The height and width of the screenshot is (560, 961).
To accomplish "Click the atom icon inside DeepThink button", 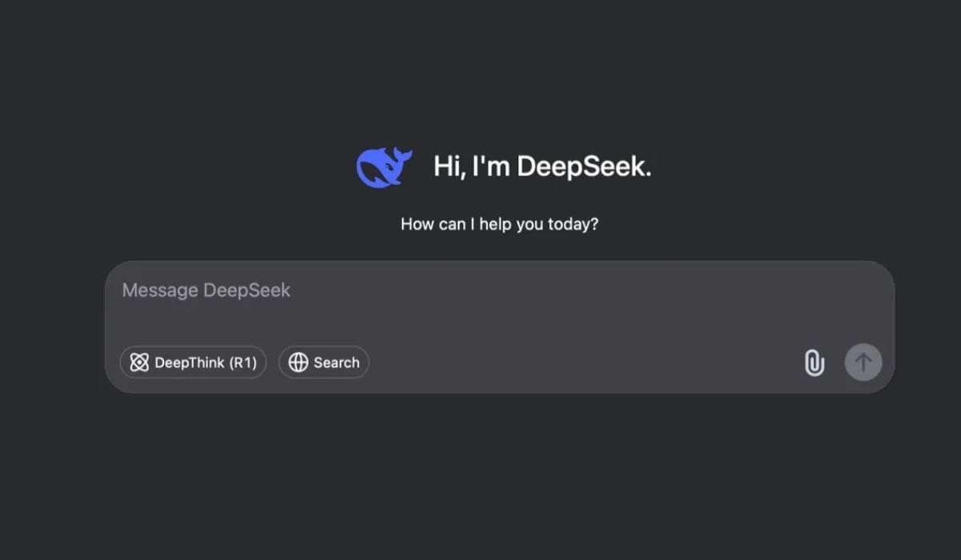I will point(139,362).
